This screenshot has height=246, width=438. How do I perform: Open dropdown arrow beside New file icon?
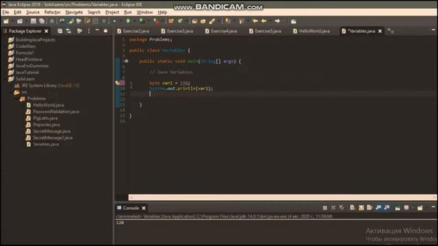12,21
